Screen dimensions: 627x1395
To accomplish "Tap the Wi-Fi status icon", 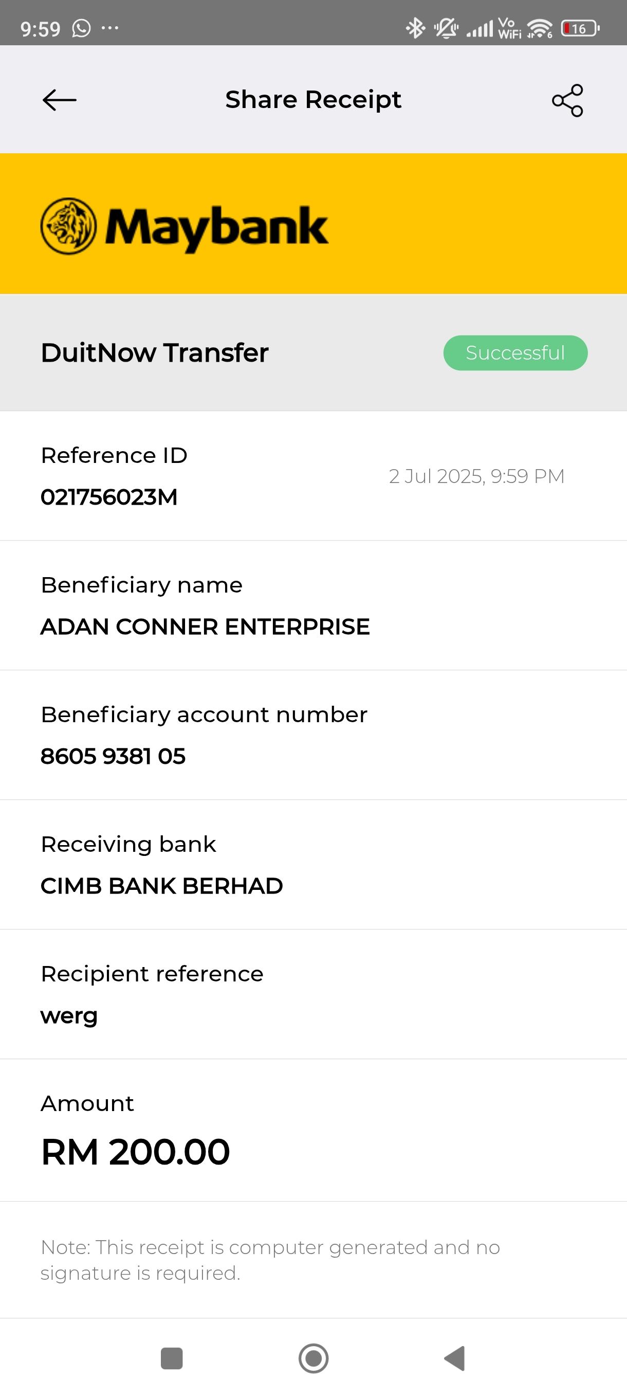I will [x=539, y=28].
